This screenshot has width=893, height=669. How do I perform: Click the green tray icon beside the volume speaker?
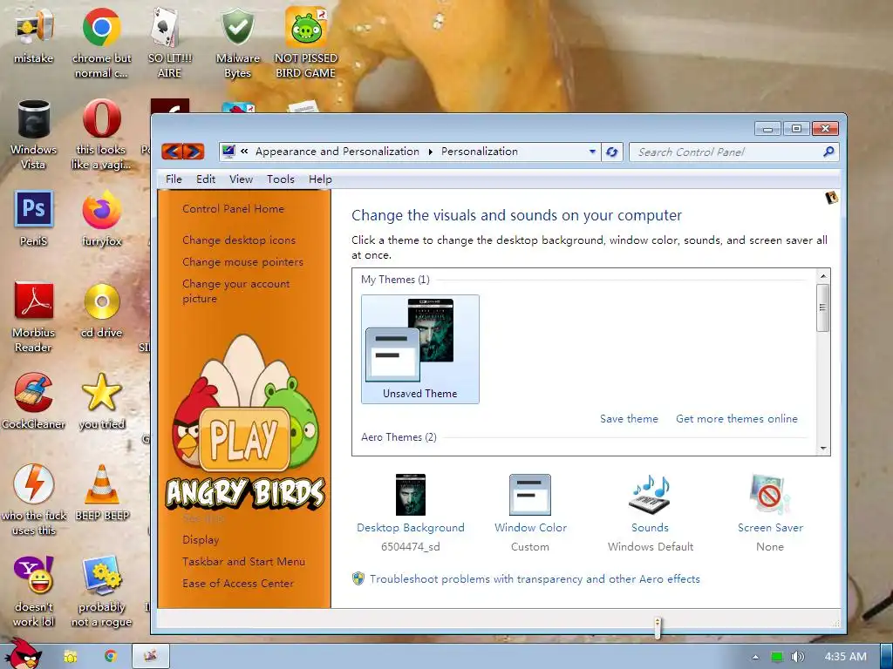tap(776, 657)
